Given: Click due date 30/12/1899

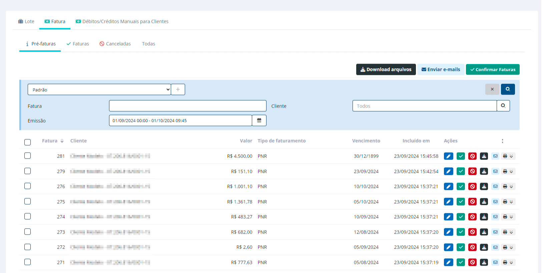Looking at the screenshot, I should pyautogui.click(x=366, y=156).
